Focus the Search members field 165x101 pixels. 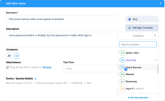(x=138, y=44)
